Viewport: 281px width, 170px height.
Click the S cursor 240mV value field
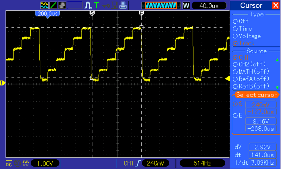pos(260,105)
